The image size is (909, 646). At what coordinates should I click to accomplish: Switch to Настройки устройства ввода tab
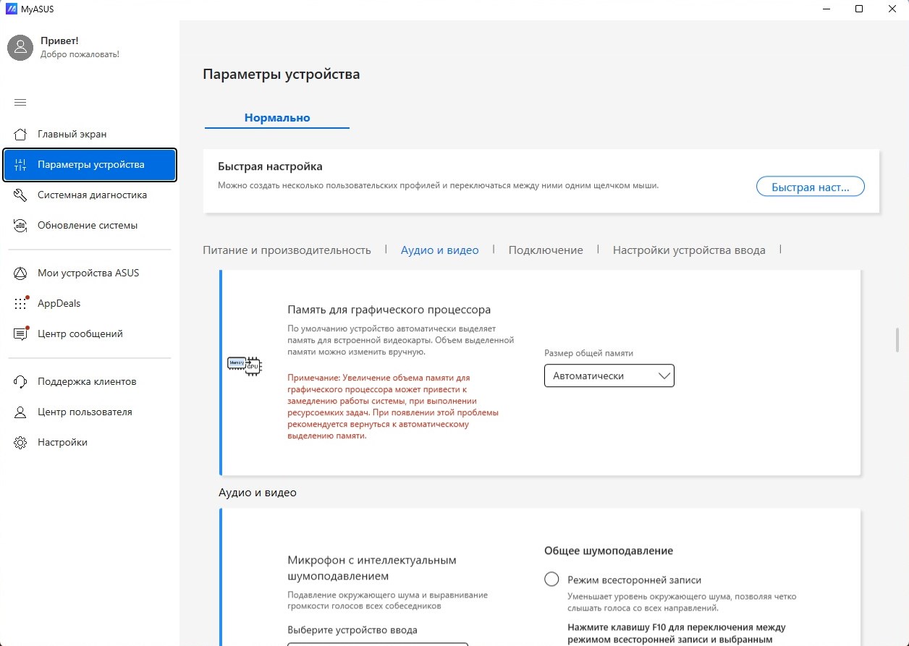pos(689,250)
